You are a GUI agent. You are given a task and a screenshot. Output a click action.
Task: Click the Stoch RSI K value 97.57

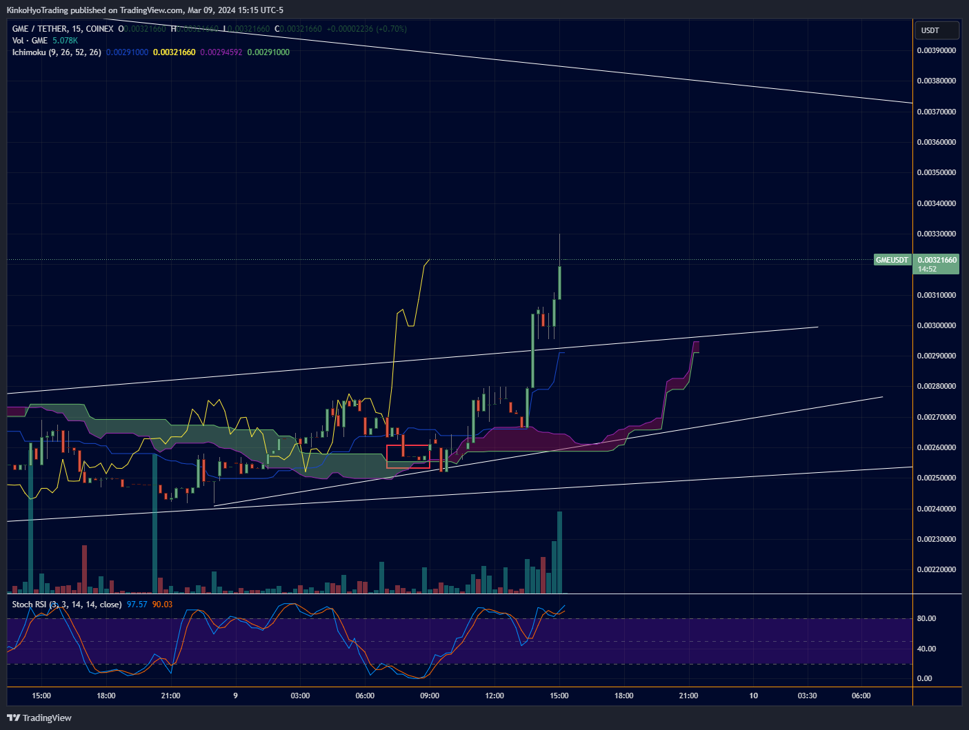(x=137, y=605)
